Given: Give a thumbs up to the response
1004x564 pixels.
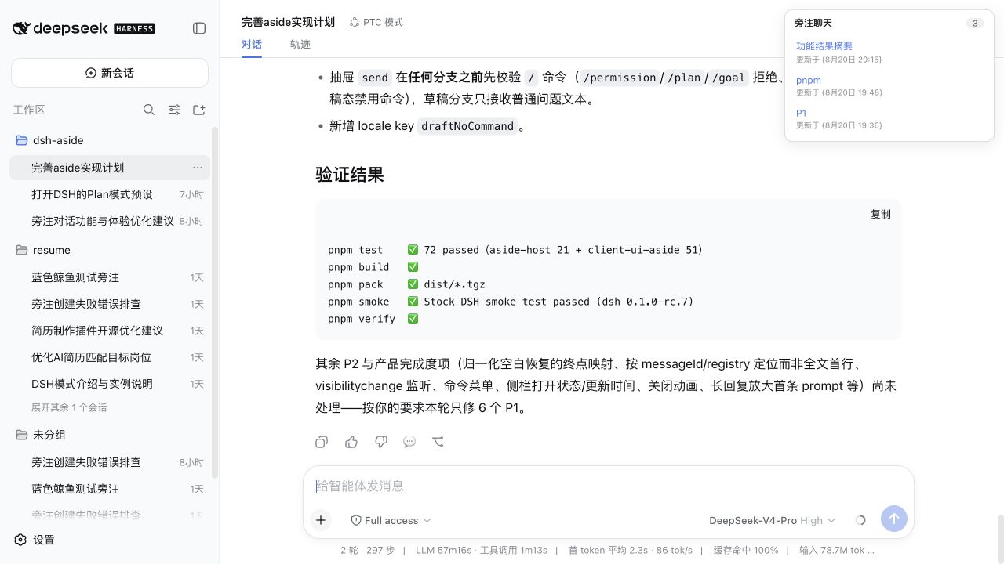Looking at the screenshot, I should click(x=351, y=442).
